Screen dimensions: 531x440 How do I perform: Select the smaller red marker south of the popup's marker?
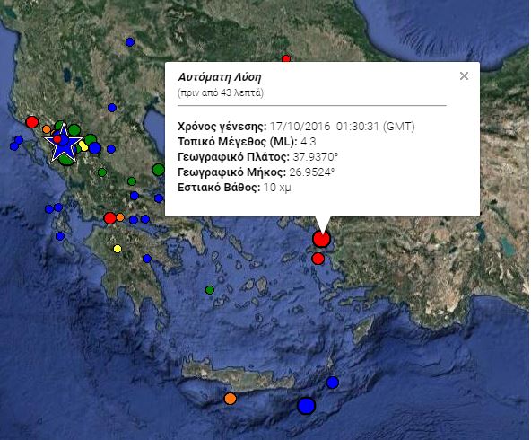[x=318, y=259]
